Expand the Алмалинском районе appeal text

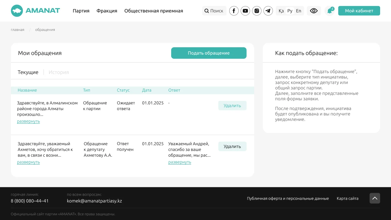pyautogui.click(x=28, y=121)
